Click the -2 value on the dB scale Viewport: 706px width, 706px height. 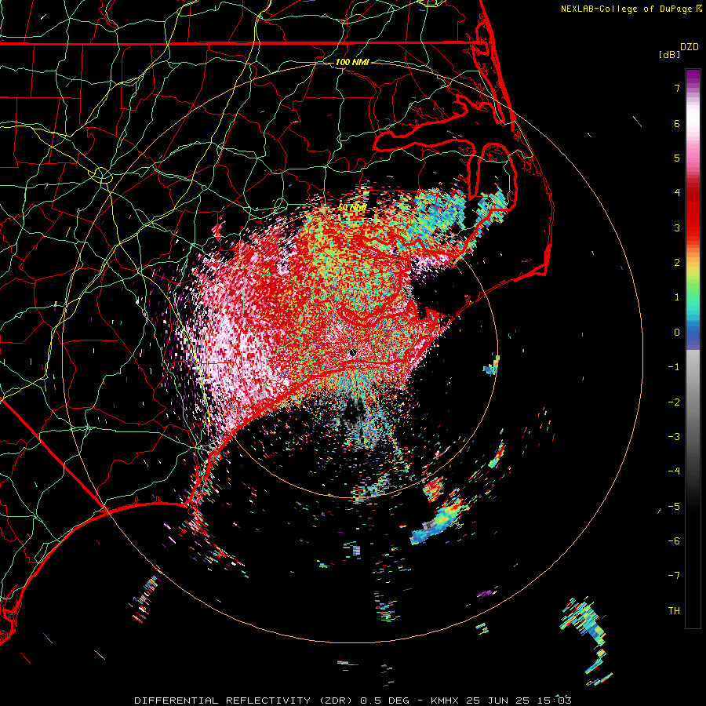click(674, 402)
